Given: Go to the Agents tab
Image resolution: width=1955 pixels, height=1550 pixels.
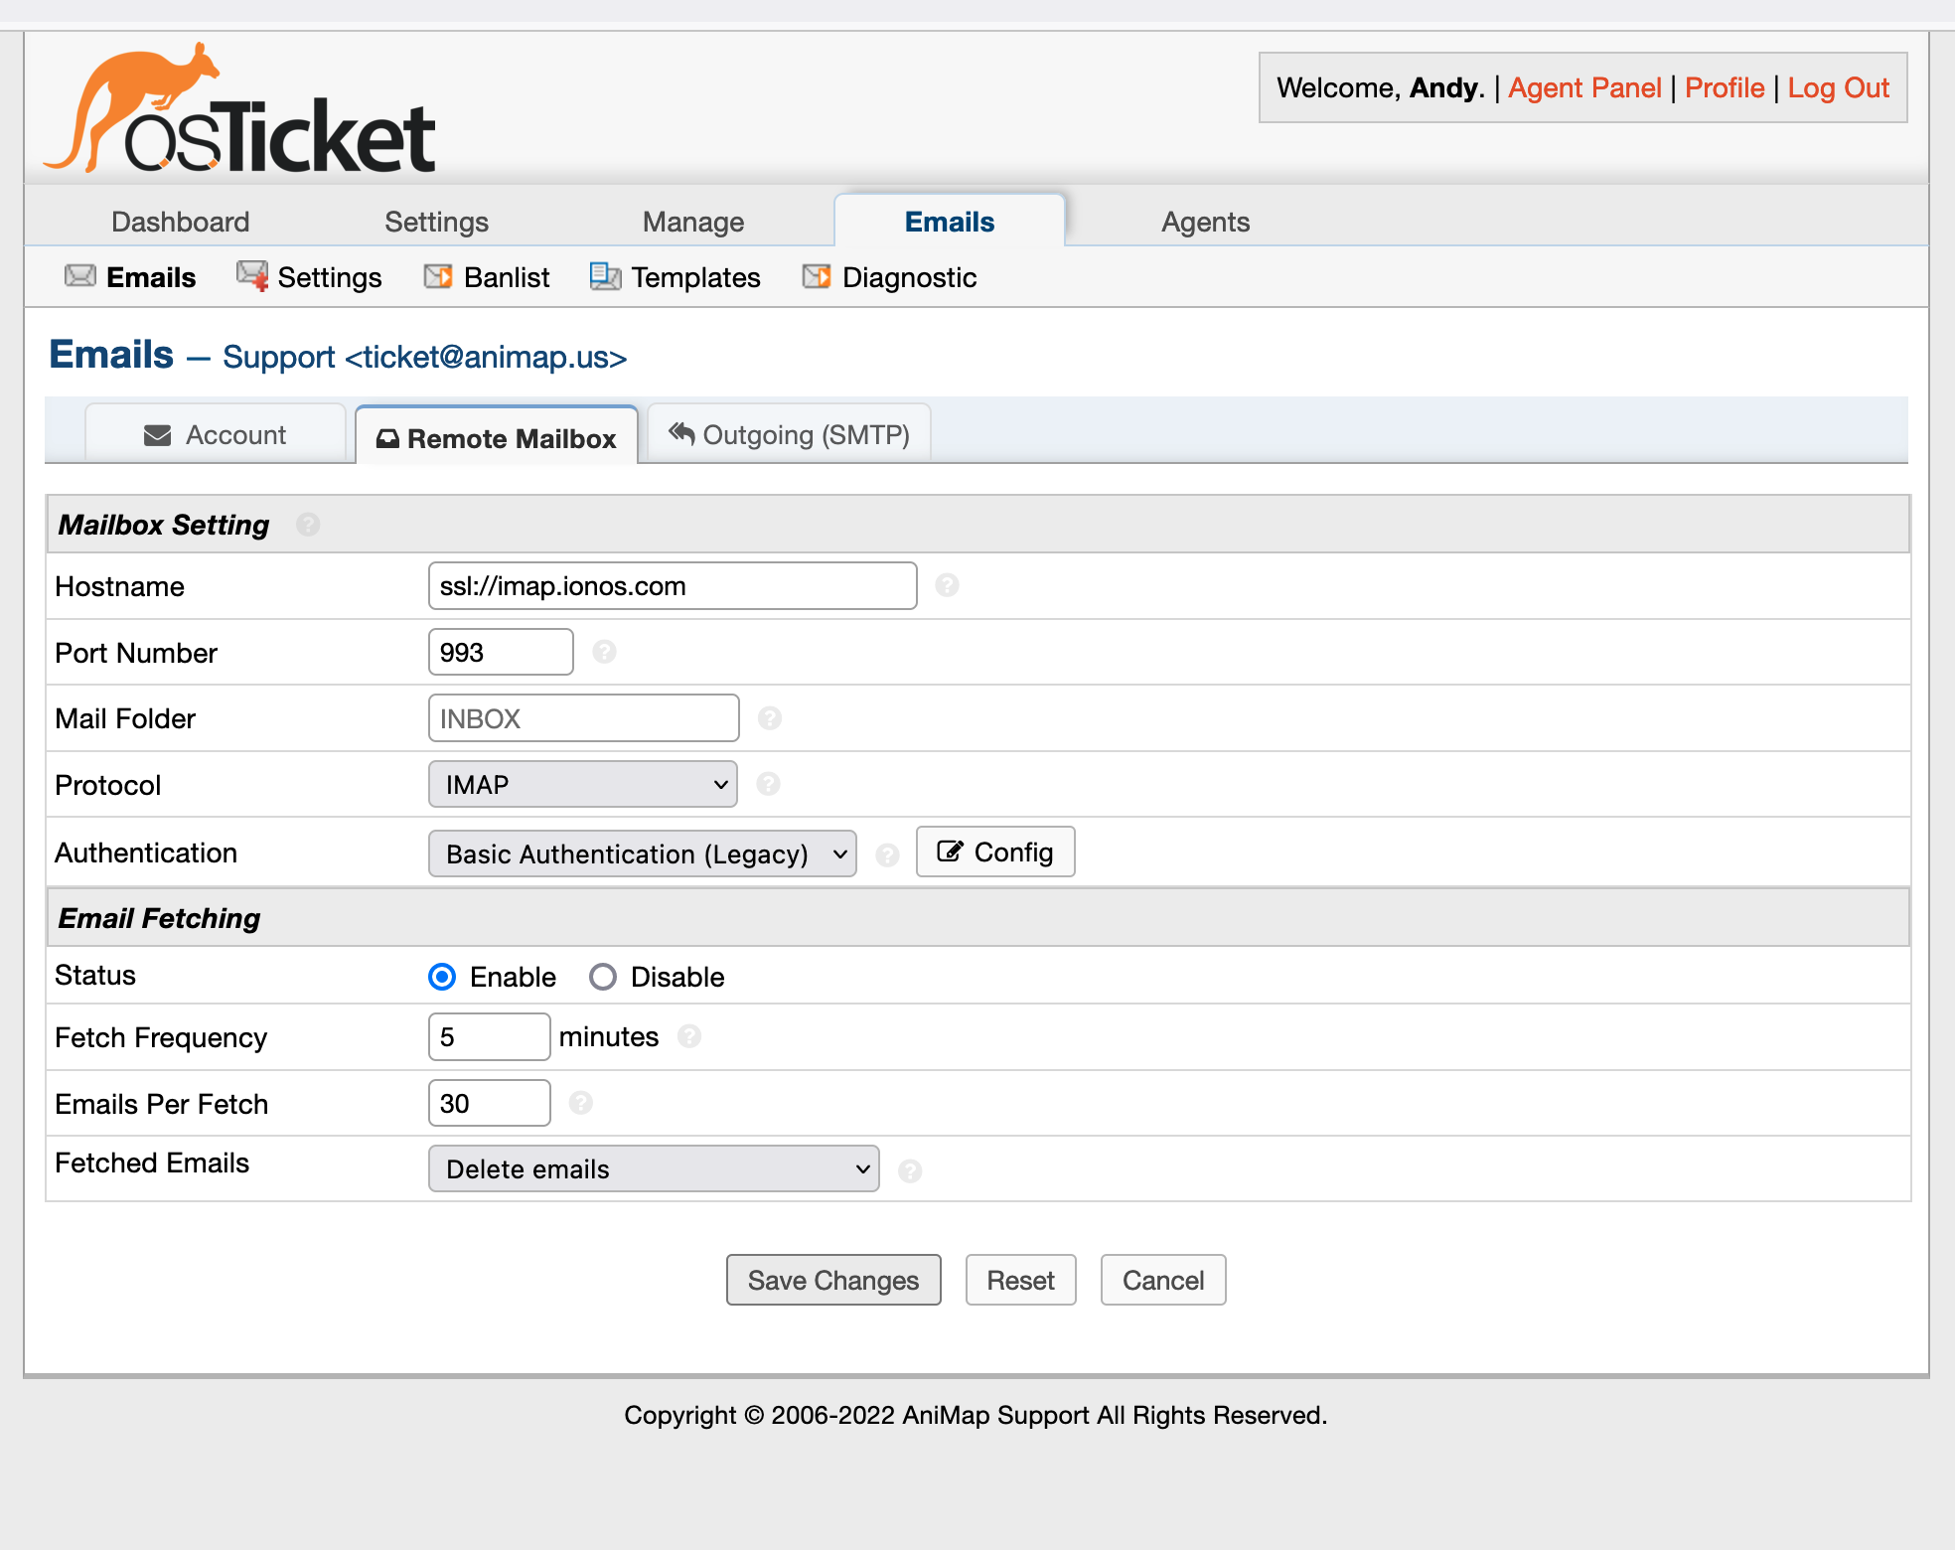Looking at the screenshot, I should click(x=1205, y=221).
